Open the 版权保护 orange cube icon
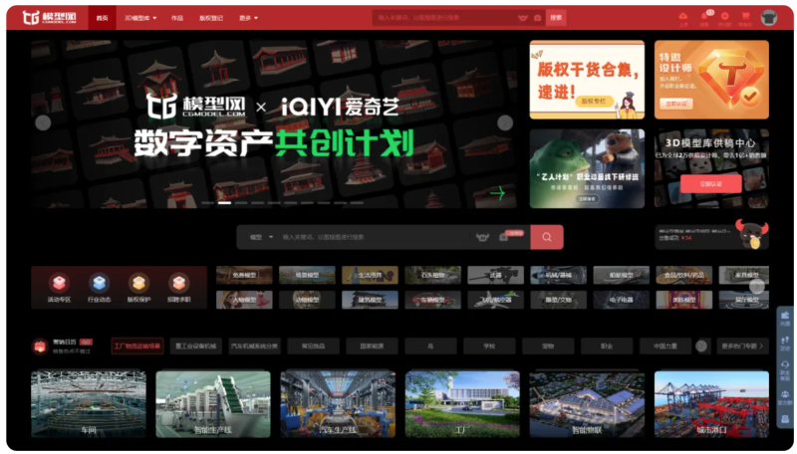This screenshot has width=797, height=454. (x=138, y=283)
